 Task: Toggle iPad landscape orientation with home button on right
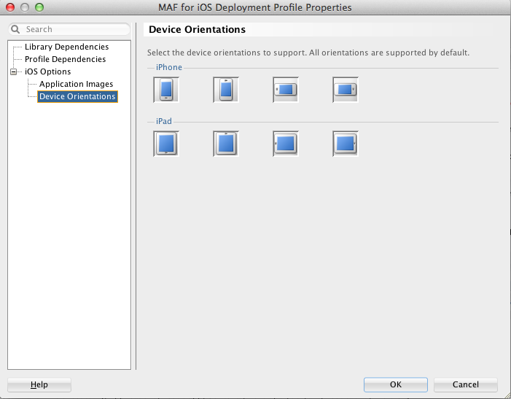click(346, 144)
